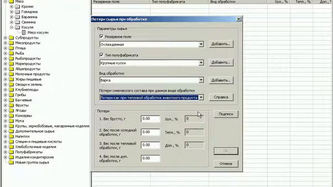Click the Мясо косули document icon
This screenshot has width=333, height=187.
point(23,32)
